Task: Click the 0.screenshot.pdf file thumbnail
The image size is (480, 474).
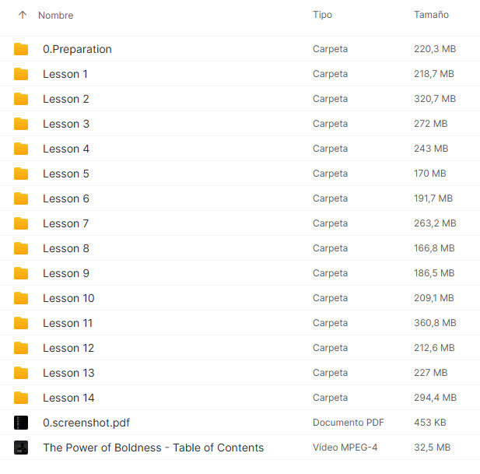Action: click(21, 423)
